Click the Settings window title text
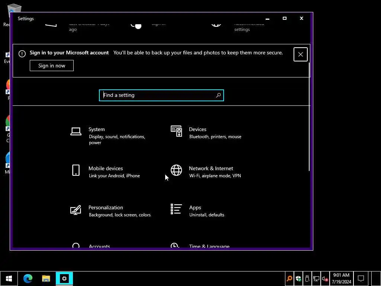 tap(26, 19)
